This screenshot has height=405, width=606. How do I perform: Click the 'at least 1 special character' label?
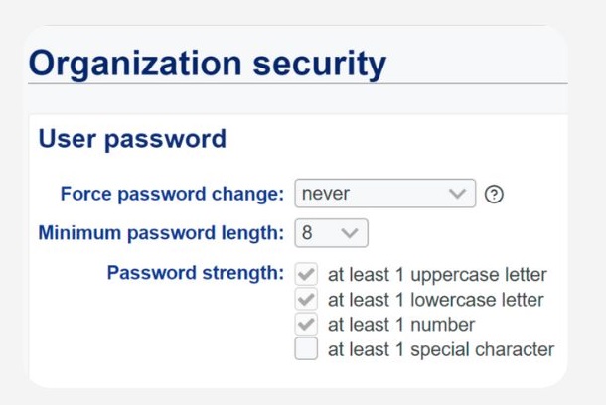[441, 349]
